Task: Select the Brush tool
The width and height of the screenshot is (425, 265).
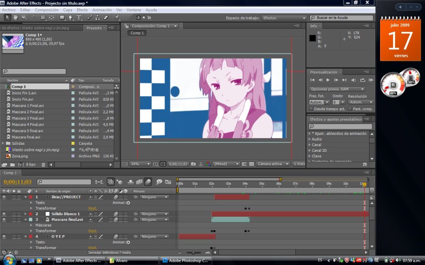Action: tap(90, 17)
